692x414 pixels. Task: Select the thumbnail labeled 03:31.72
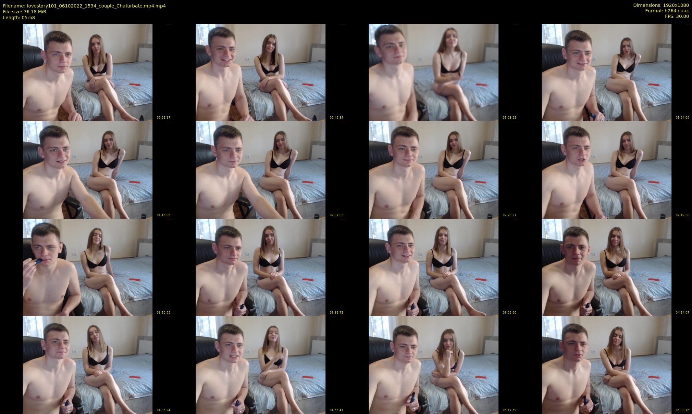tap(260, 267)
